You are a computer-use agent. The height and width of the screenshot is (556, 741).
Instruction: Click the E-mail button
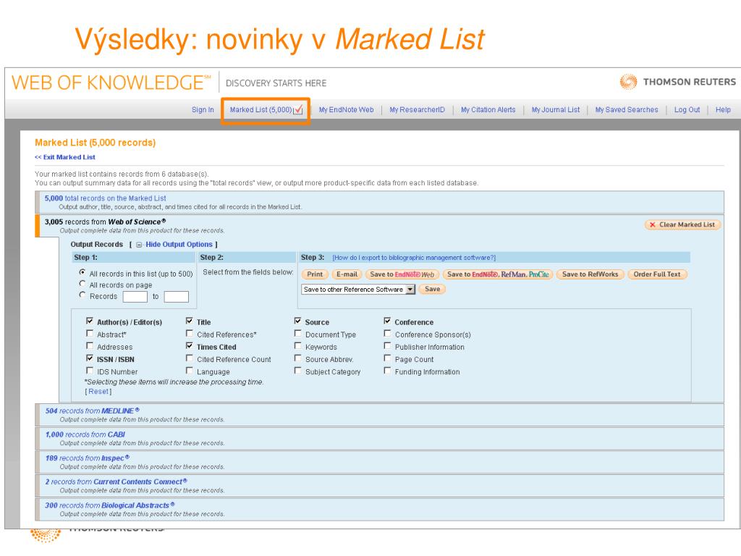pos(347,274)
